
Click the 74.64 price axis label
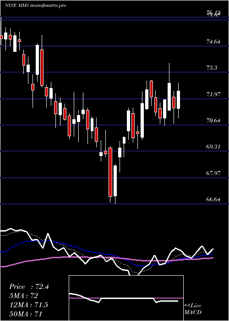(213, 42)
